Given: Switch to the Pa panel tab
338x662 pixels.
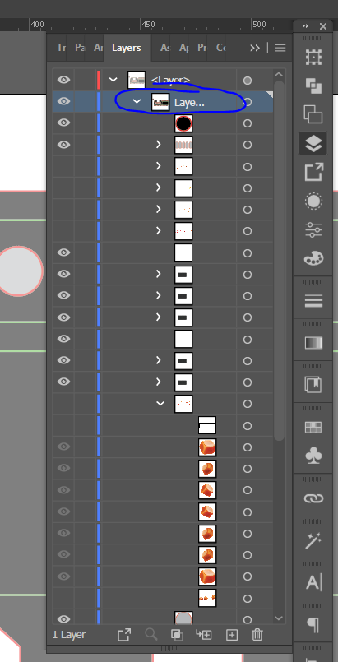Looking at the screenshot, I should click(x=79, y=48).
